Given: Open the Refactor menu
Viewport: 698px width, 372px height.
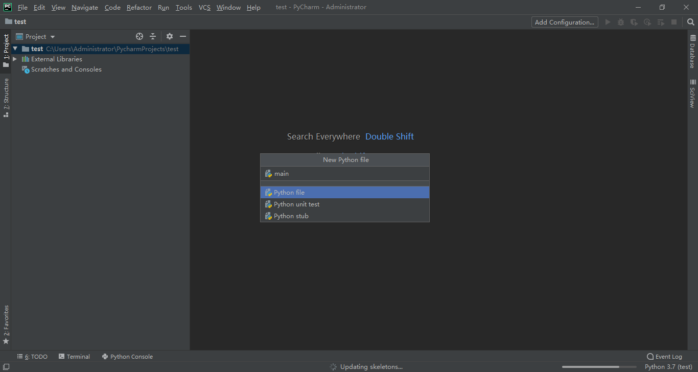Looking at the screenshot, I should 139,7.
